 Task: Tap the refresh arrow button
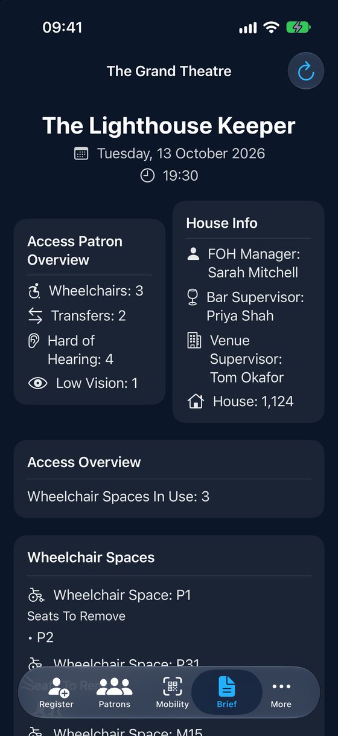[x=306, y=71]
